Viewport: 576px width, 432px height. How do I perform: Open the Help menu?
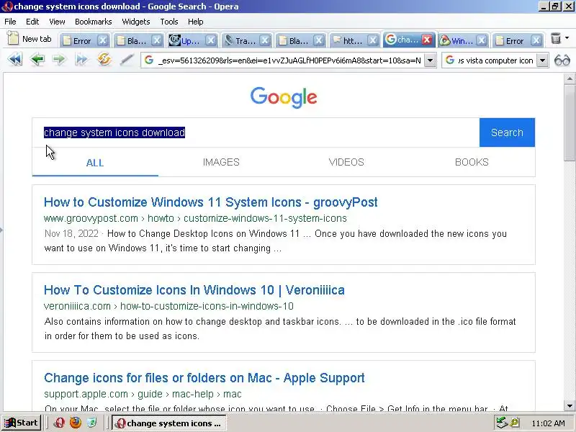click(x=195, y=22)
